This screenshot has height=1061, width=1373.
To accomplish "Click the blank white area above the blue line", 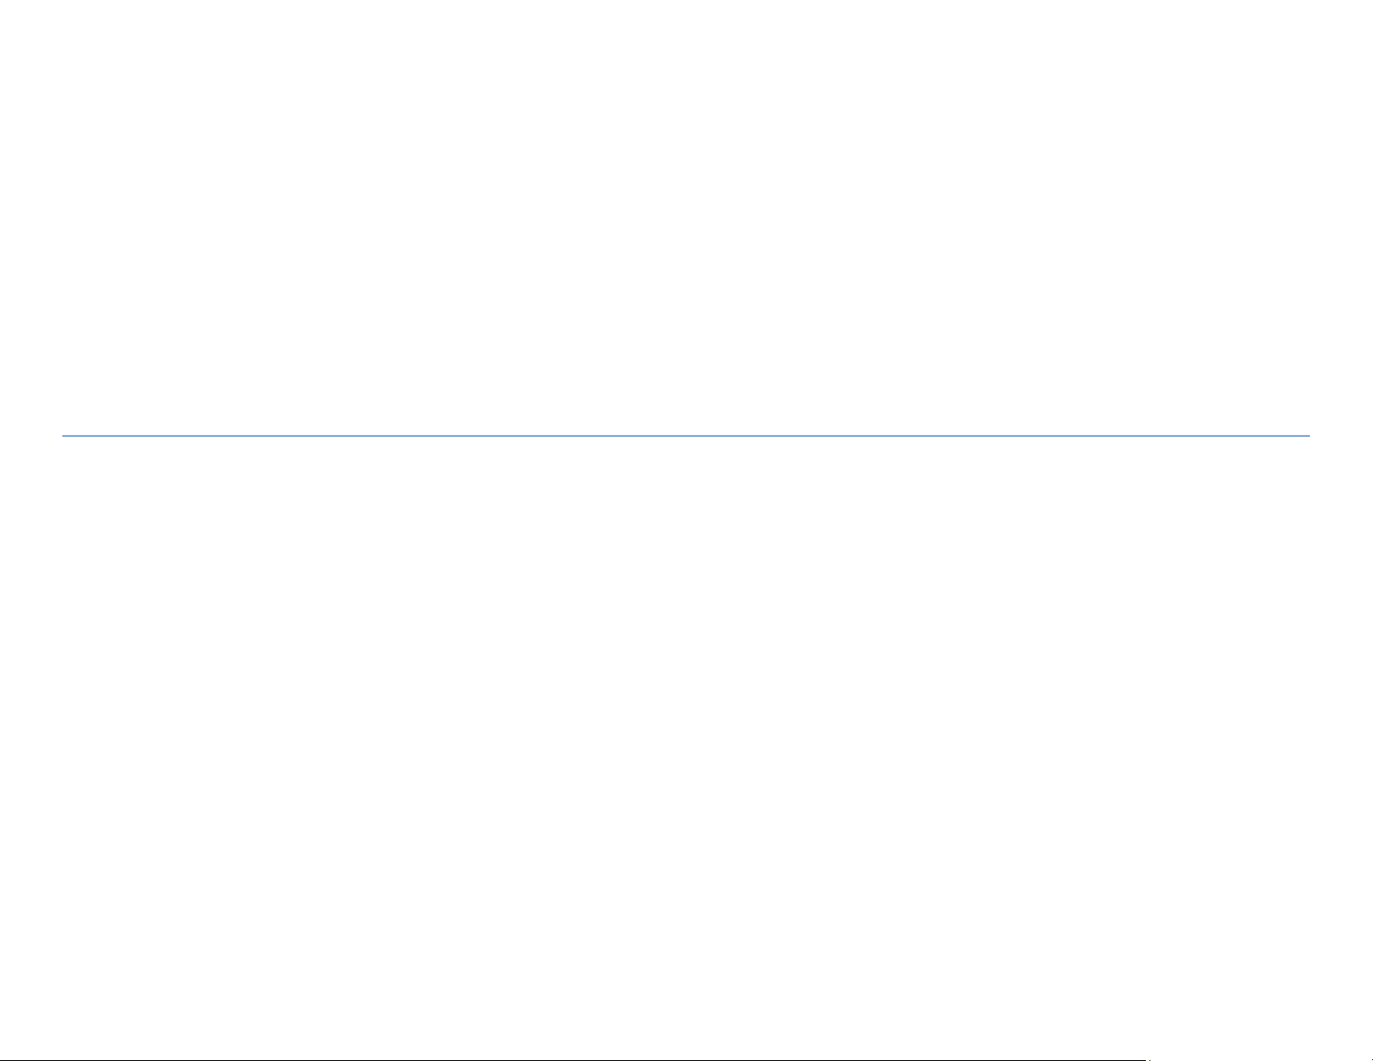I will 685,217.
